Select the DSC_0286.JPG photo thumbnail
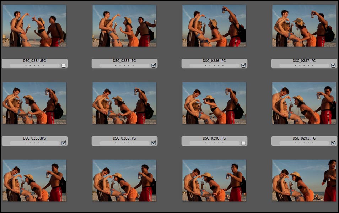The height and width of the screenshot is (213, 339). click(214, 26)
